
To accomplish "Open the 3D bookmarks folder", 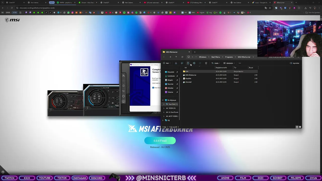I will (3, 13).
